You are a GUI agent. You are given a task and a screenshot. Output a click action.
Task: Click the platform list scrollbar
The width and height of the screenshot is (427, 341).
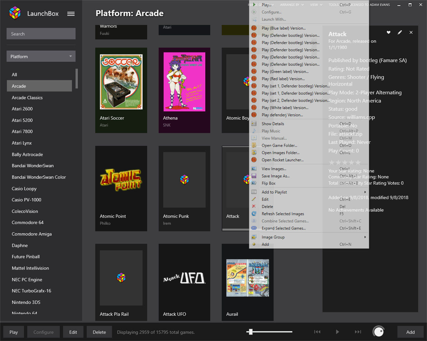[x=77, y=79]
